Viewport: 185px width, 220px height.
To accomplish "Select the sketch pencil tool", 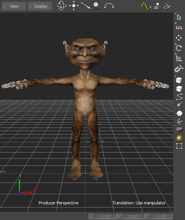I will tap(167, 6).
